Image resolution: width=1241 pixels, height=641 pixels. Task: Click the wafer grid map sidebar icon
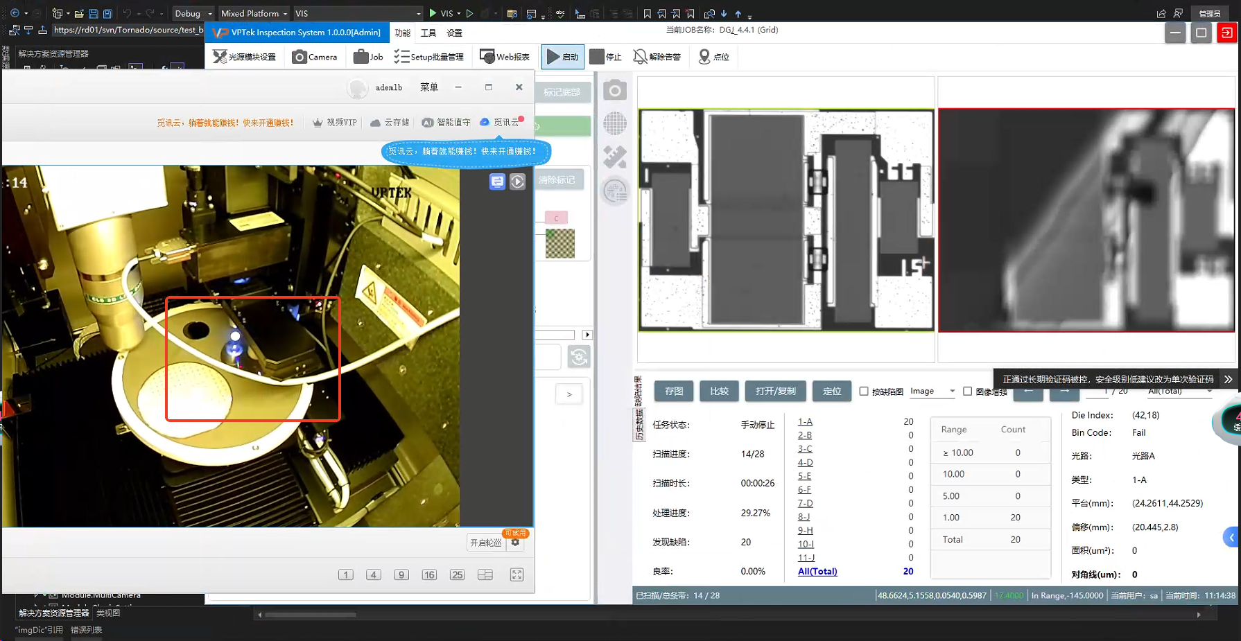pos(615,123)
